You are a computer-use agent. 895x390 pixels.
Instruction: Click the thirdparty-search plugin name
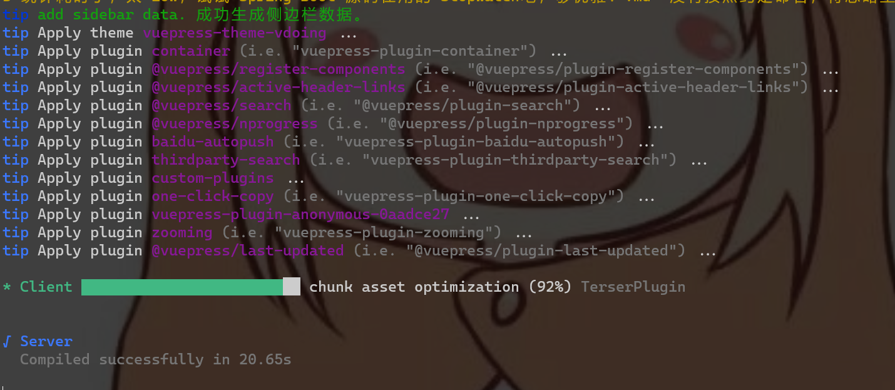coord(226,160)
